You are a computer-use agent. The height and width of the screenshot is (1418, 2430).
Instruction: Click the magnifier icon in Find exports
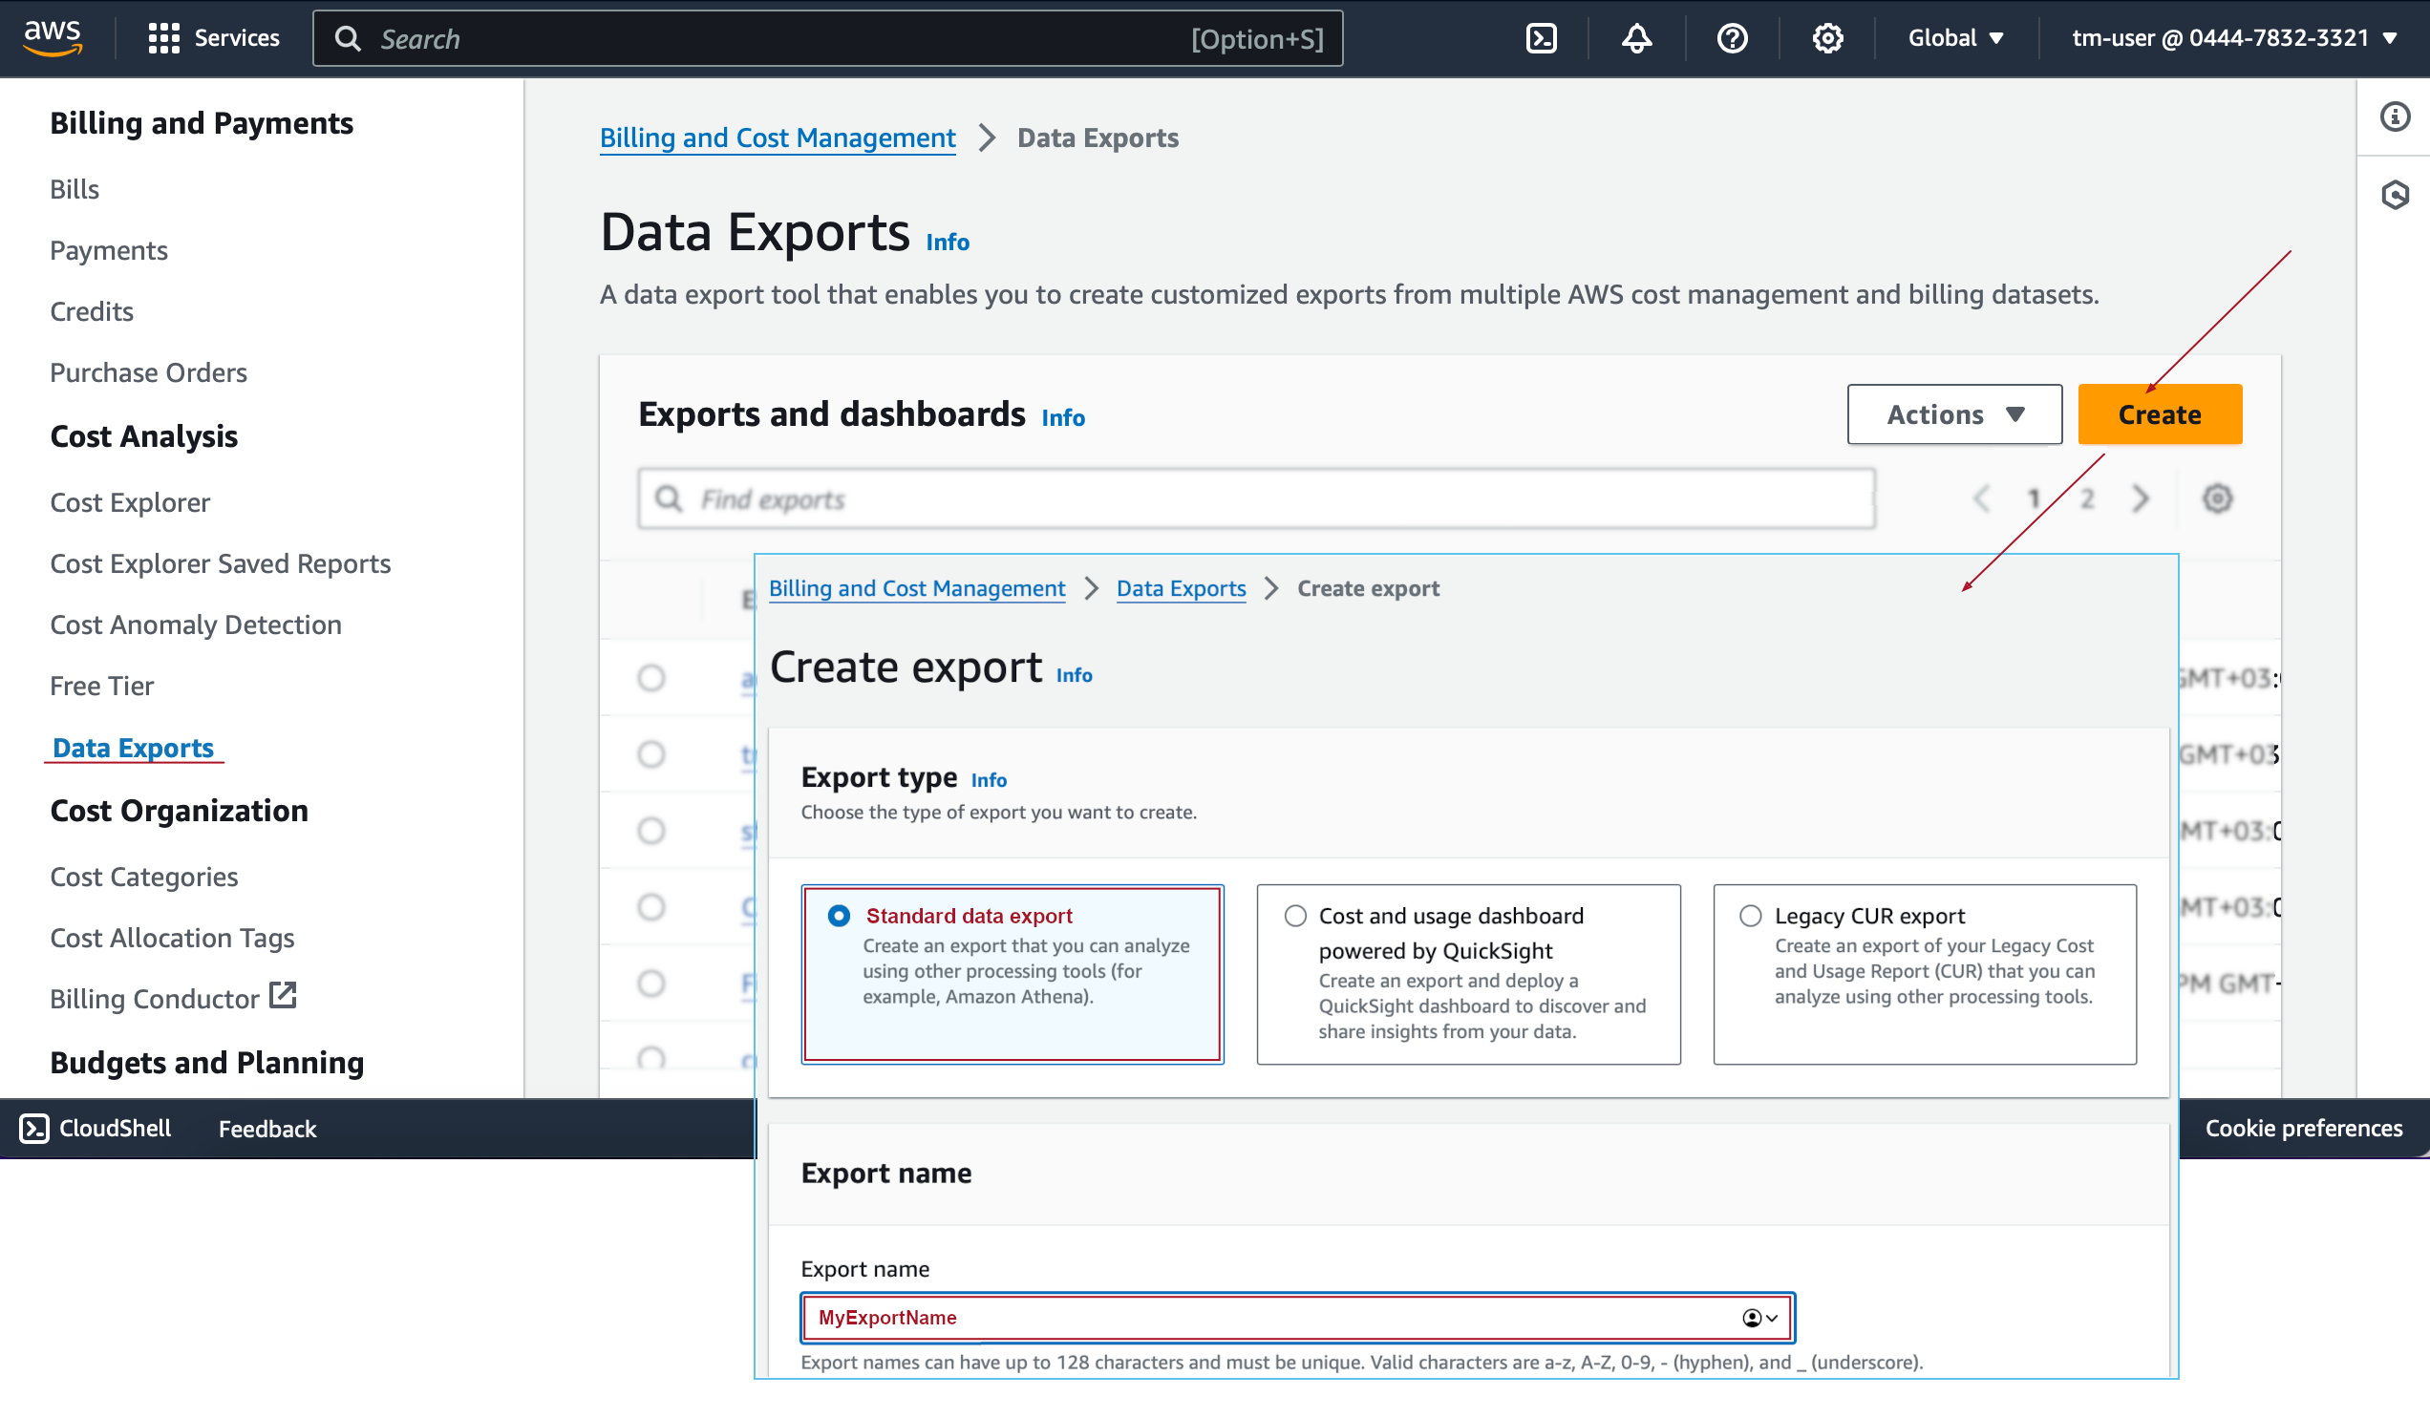669,498
